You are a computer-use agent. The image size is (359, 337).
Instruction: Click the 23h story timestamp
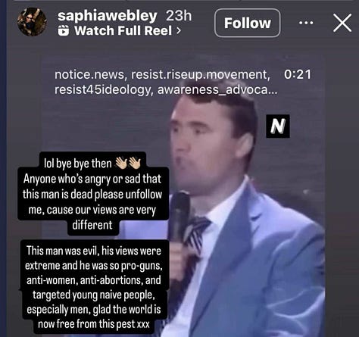pos(179,16)
